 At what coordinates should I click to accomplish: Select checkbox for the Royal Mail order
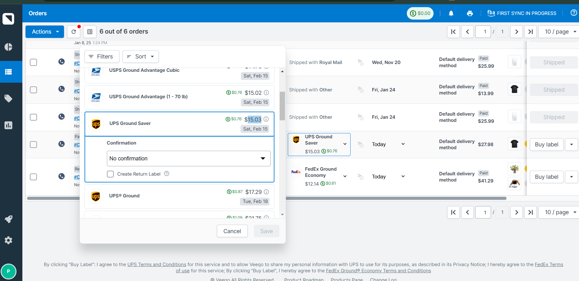(34, 62)
